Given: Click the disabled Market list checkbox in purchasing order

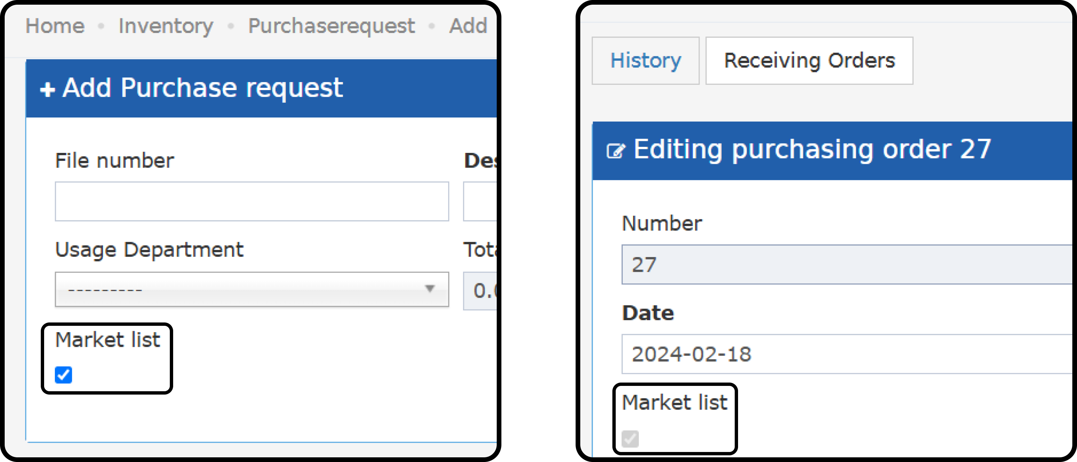Looking at the screenshot, I should click(630, 438).
